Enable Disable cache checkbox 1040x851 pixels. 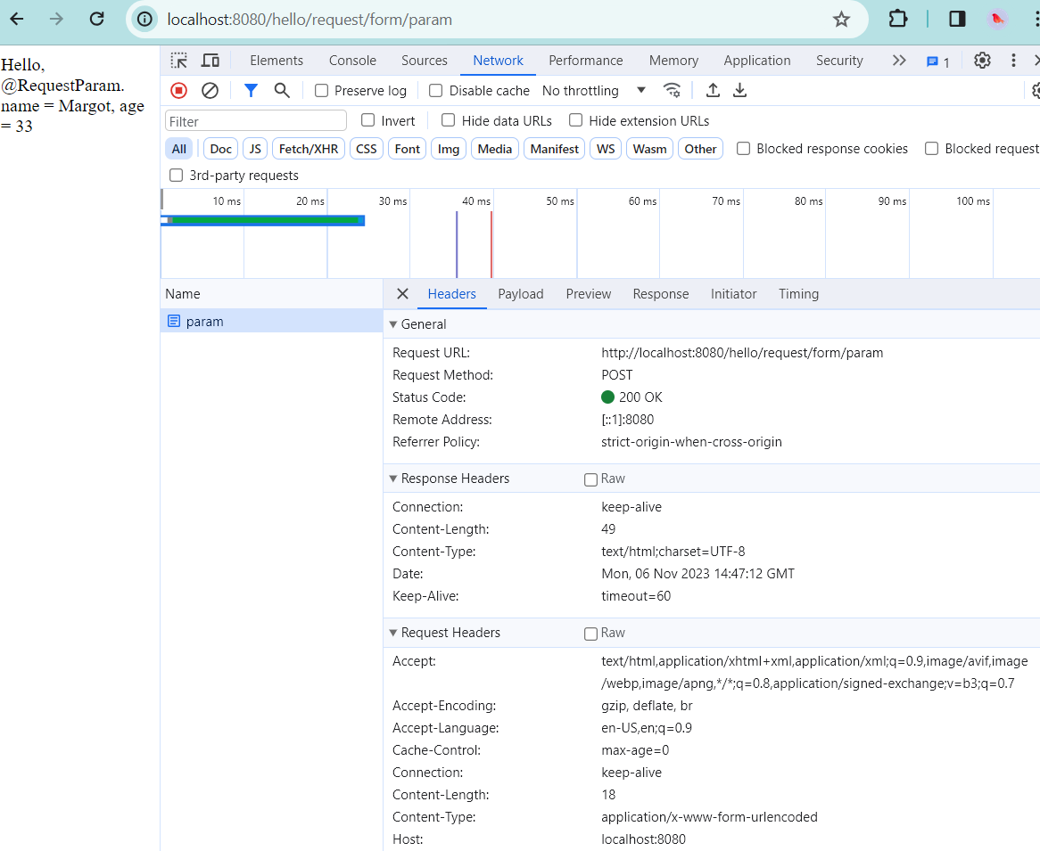tap(436, 90)
